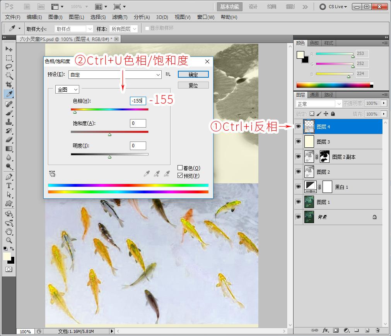This screenshot has width=391, height=336.
Task: Open the 全图 channel dropdown
Action: (x=67, y=89)
